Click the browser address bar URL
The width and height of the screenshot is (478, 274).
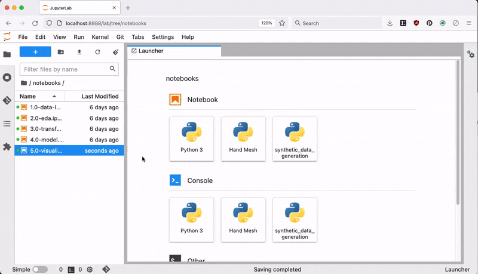pyautogui.click(x=106, y=23)
